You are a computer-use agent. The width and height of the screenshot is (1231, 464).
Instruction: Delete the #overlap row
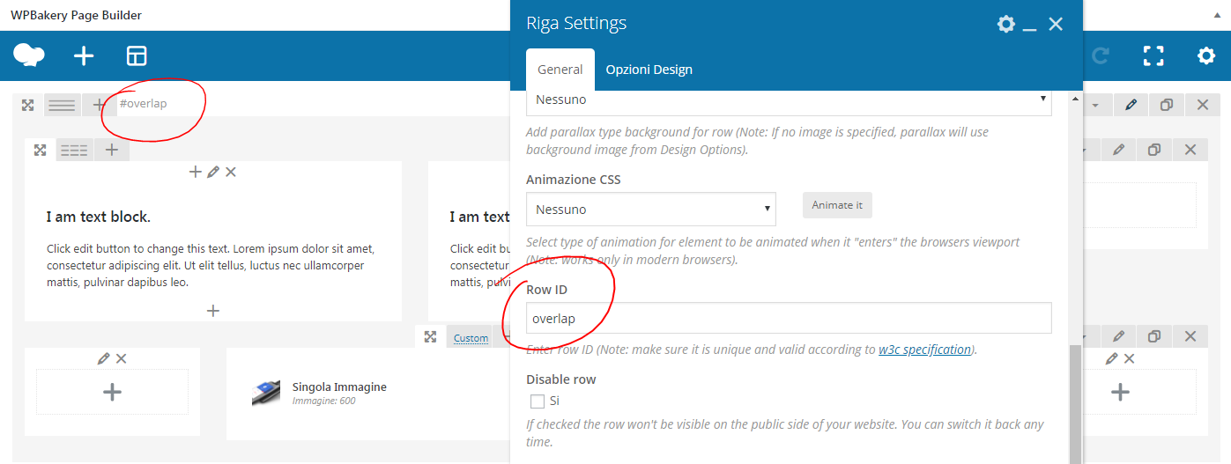point(1203,105)
